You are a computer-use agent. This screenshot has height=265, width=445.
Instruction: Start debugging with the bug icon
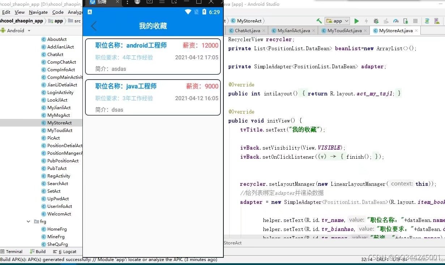(x=376, y=21)
